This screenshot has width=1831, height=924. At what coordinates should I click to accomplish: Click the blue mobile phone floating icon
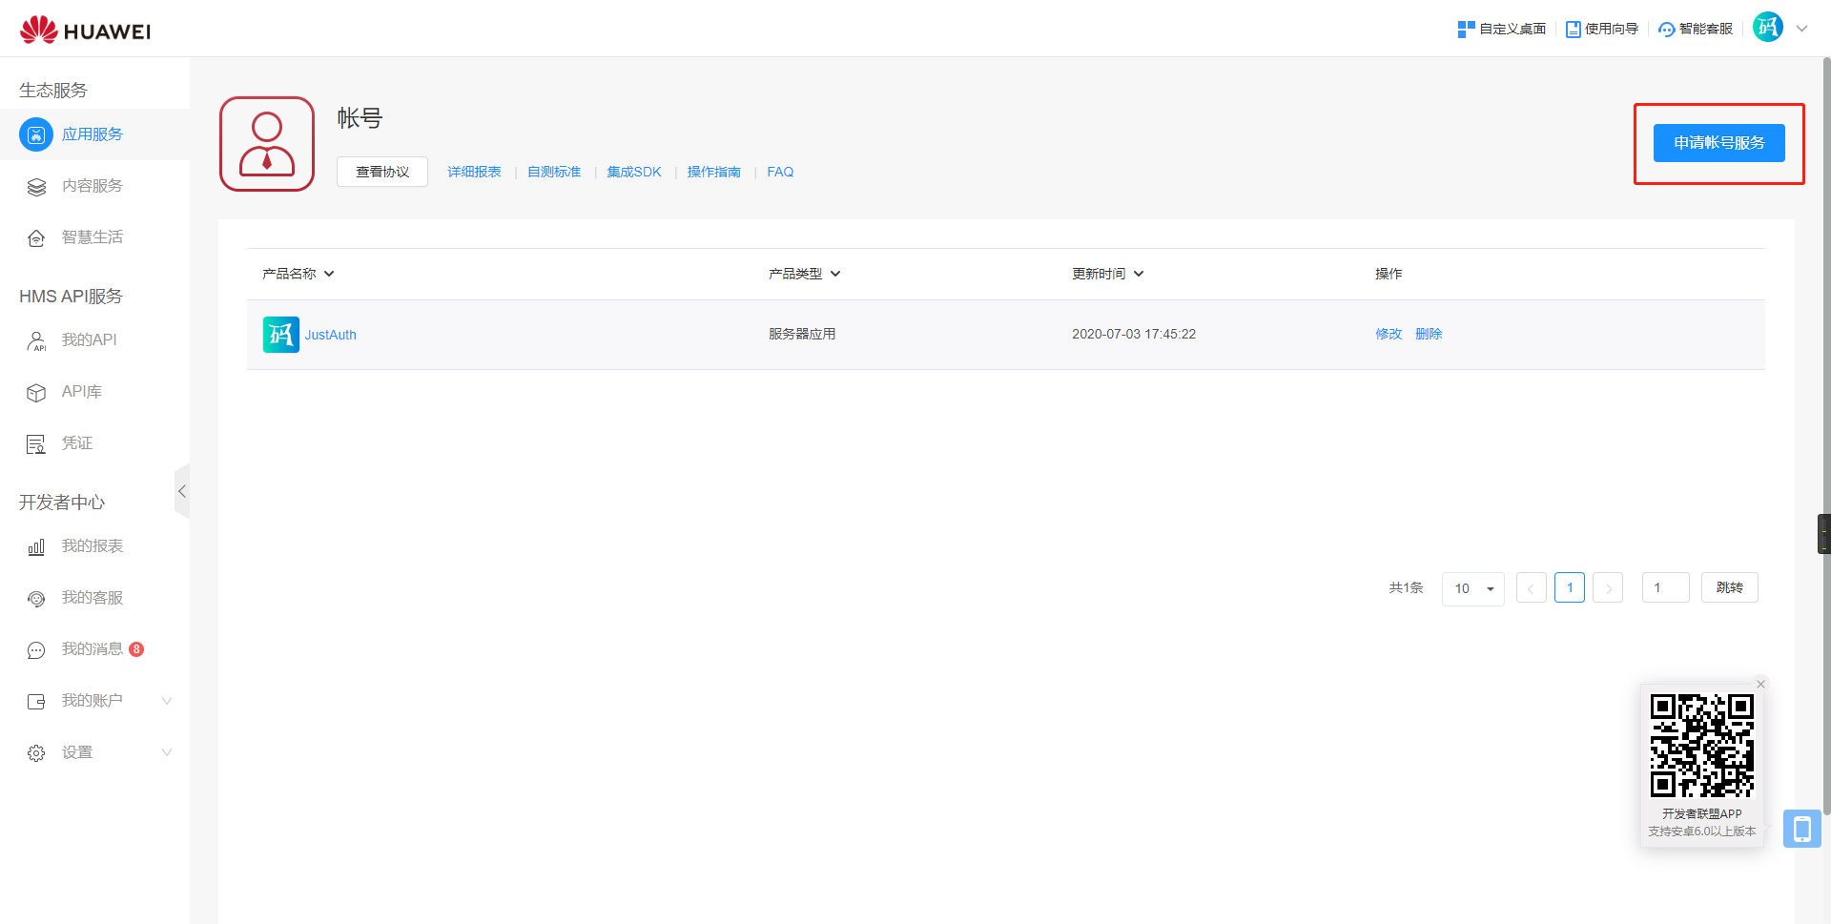coord(1801,829)
